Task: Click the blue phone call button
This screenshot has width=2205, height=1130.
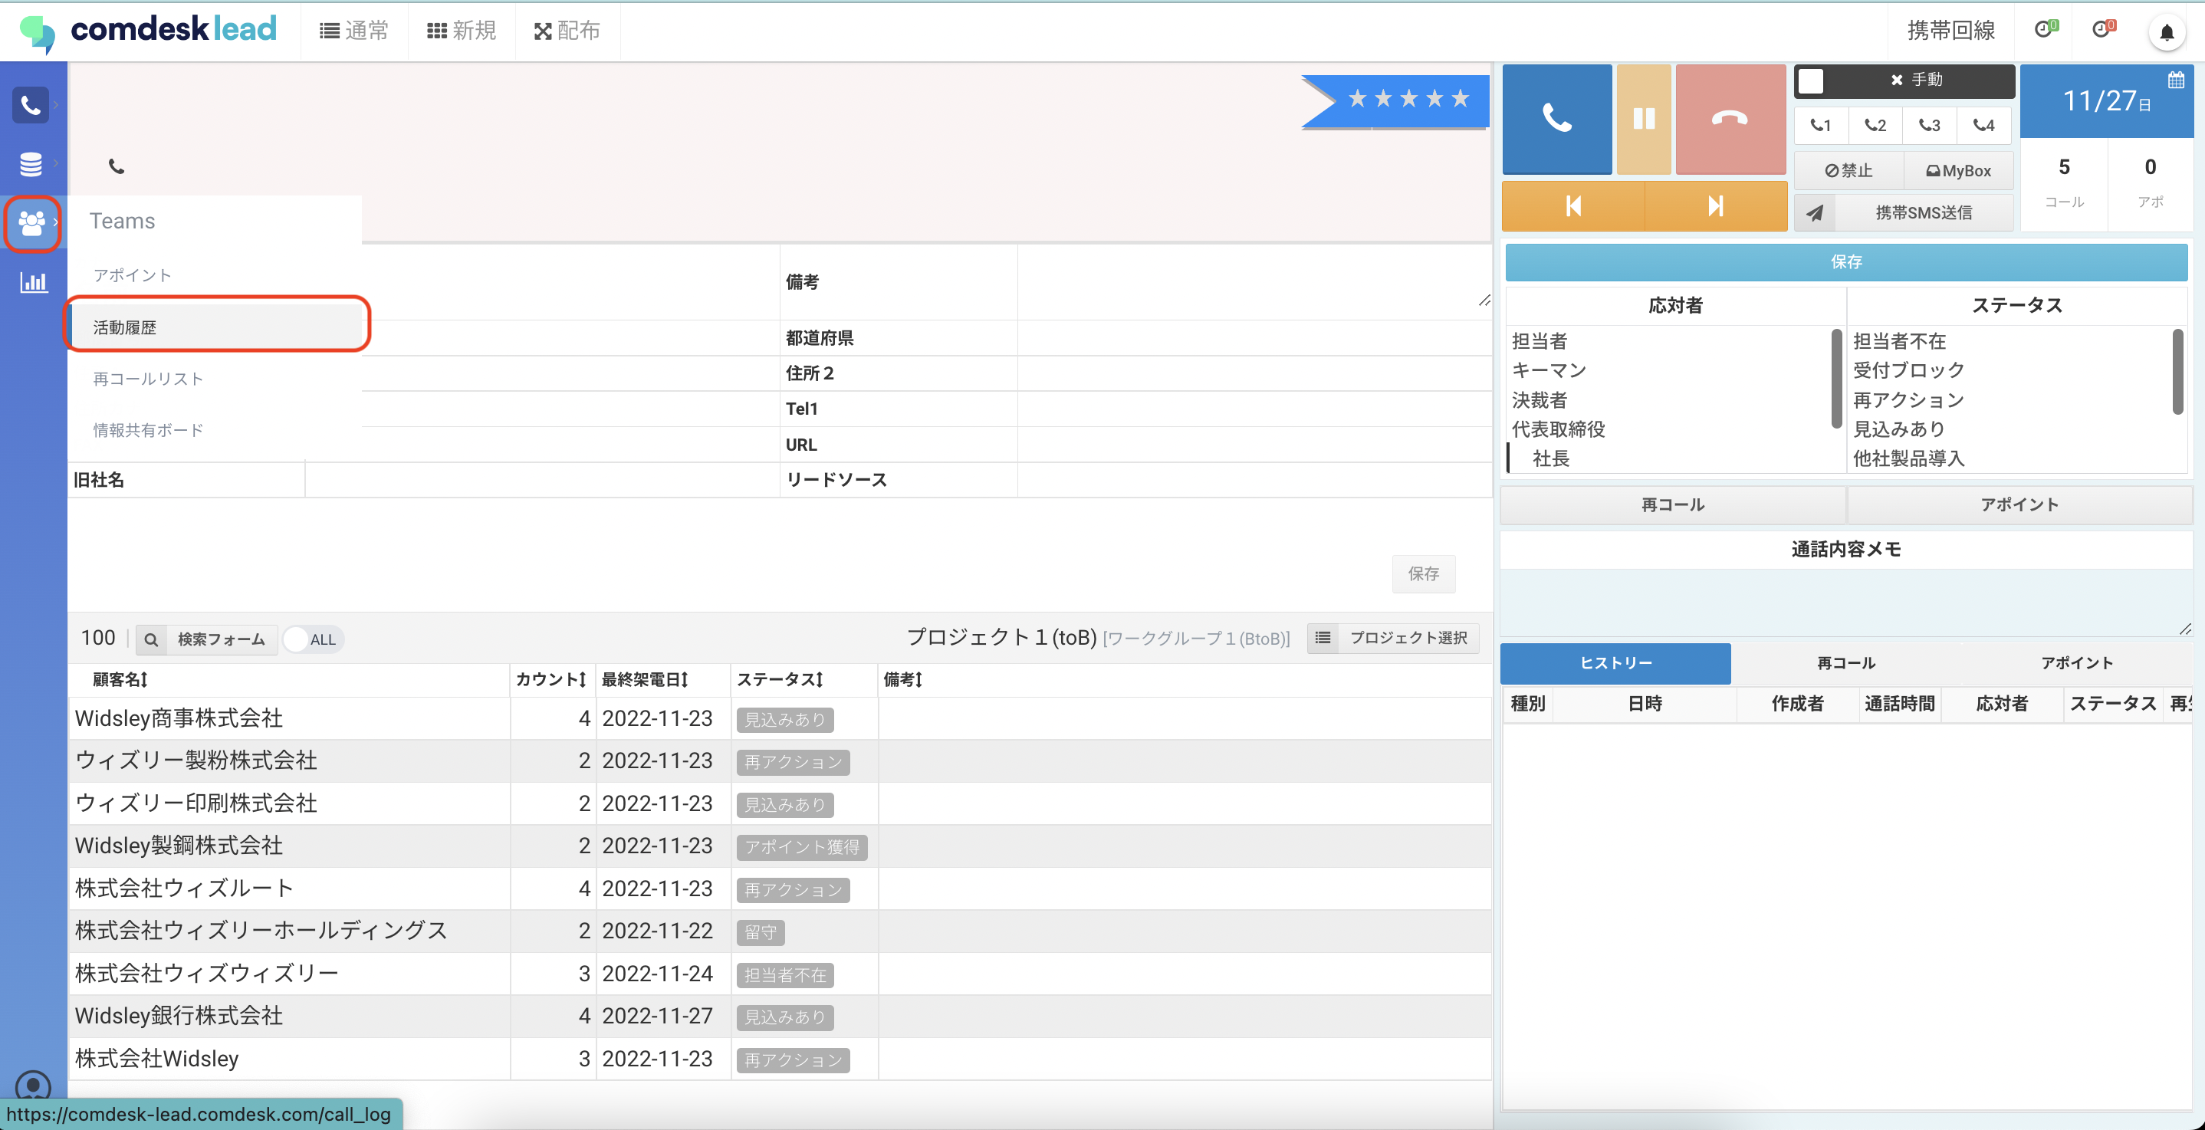Action: tap(1556, 119)
